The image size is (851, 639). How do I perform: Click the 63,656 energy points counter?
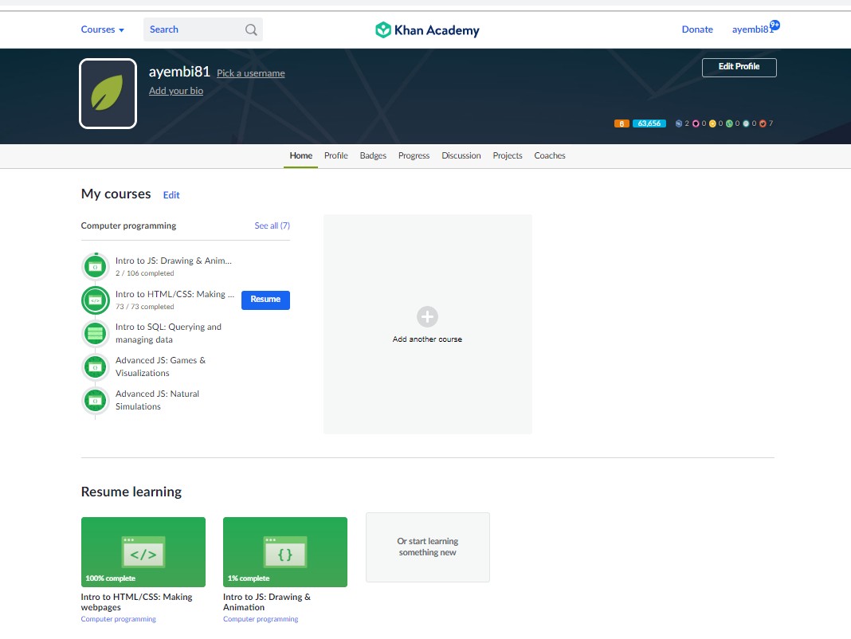point(649,123)
